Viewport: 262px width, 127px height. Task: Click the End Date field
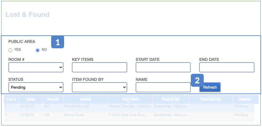click(227, 67)
